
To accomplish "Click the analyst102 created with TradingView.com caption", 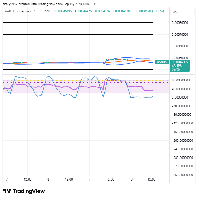I will tap(50, 4).
